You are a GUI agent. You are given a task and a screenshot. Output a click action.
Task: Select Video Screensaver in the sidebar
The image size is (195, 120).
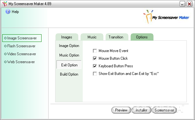pyautogui.click(x=20, y=54)
